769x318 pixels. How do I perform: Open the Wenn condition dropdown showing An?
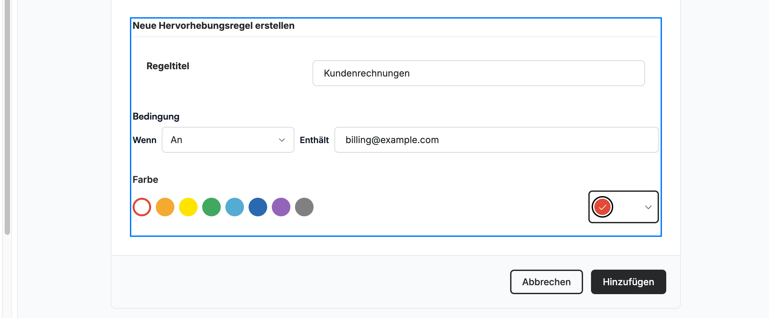pos(228,140)
